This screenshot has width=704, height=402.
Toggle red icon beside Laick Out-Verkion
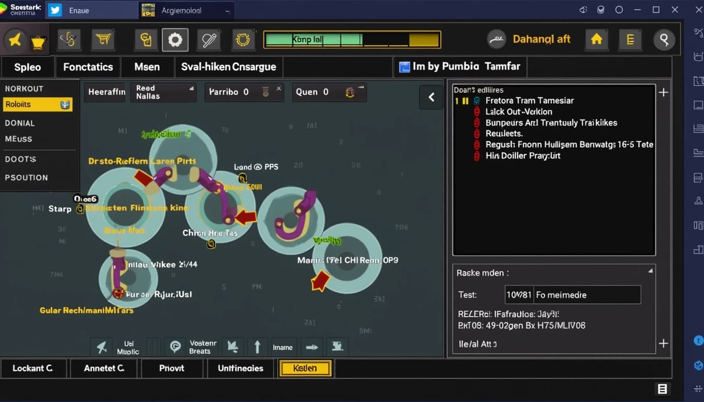477,111
